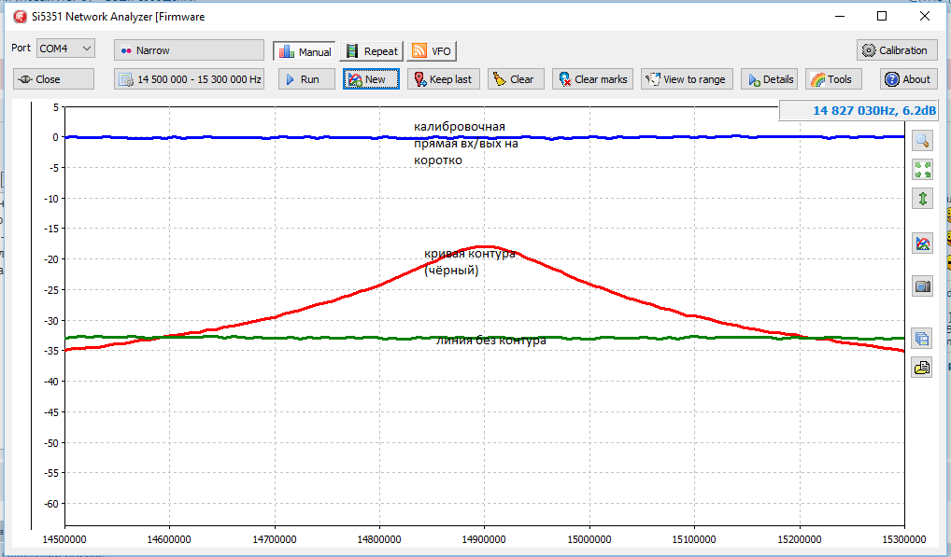Screen dimensions: 951x557
Task: Click the copy chart icon in sidebar
Action: tap(922, 339)
